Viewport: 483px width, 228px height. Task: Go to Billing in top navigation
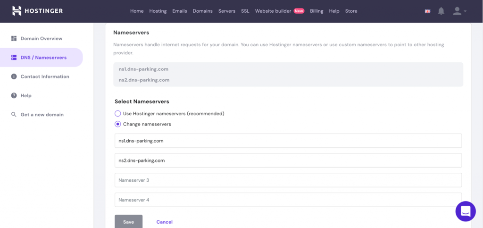coord(316,11)
